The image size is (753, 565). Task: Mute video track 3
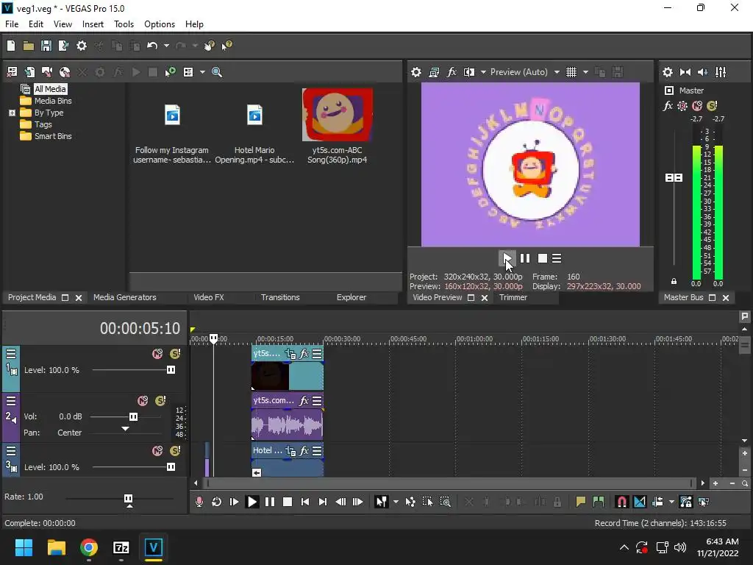click(x=157, y=451)
